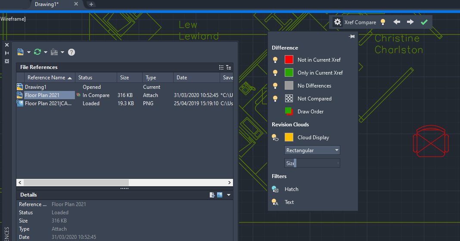The width and height of the screenshot is (460, 241).
Task: Click the red chair in drawing
Action: coord(431,141)
